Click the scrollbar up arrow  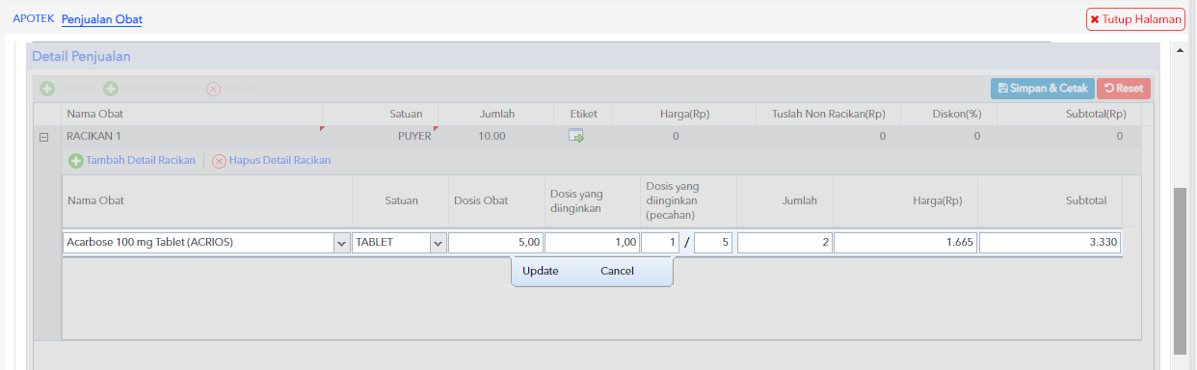(1180, 49)
